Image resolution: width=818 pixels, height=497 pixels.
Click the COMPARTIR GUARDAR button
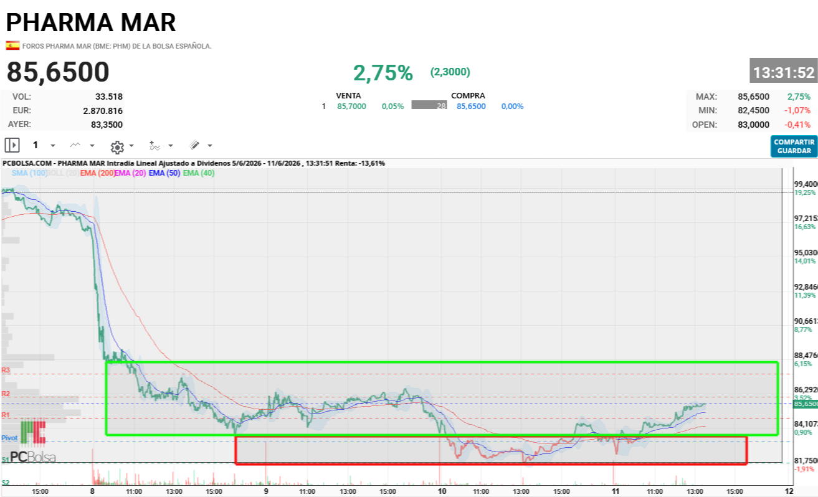coord(794,146)
